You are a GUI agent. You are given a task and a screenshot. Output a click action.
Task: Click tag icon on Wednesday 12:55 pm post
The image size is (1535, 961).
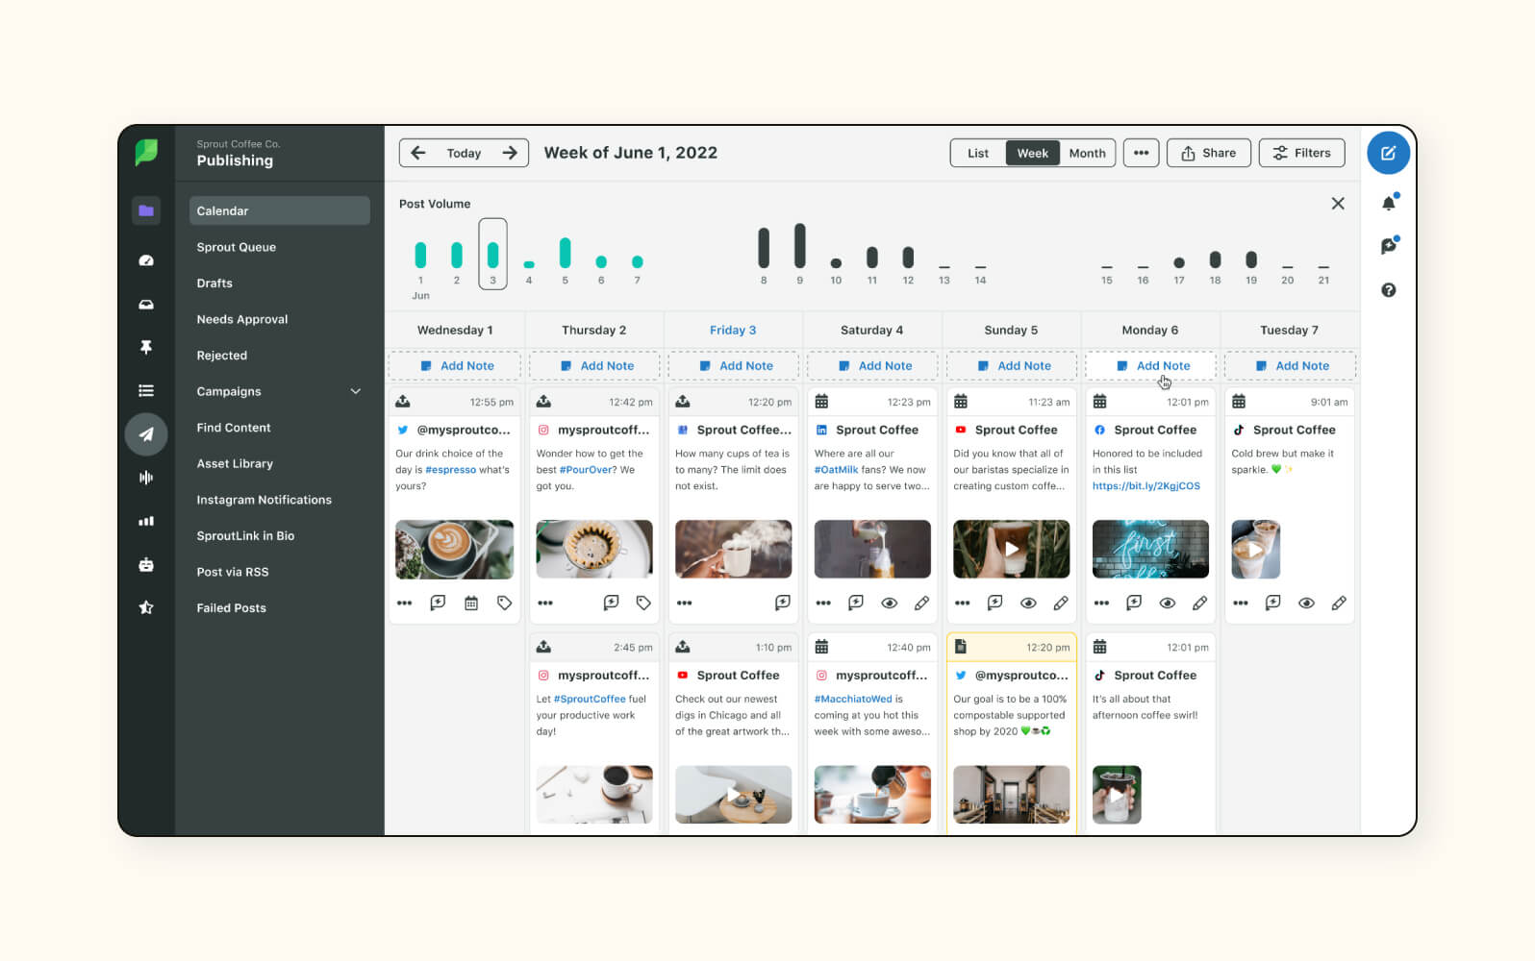504,603
